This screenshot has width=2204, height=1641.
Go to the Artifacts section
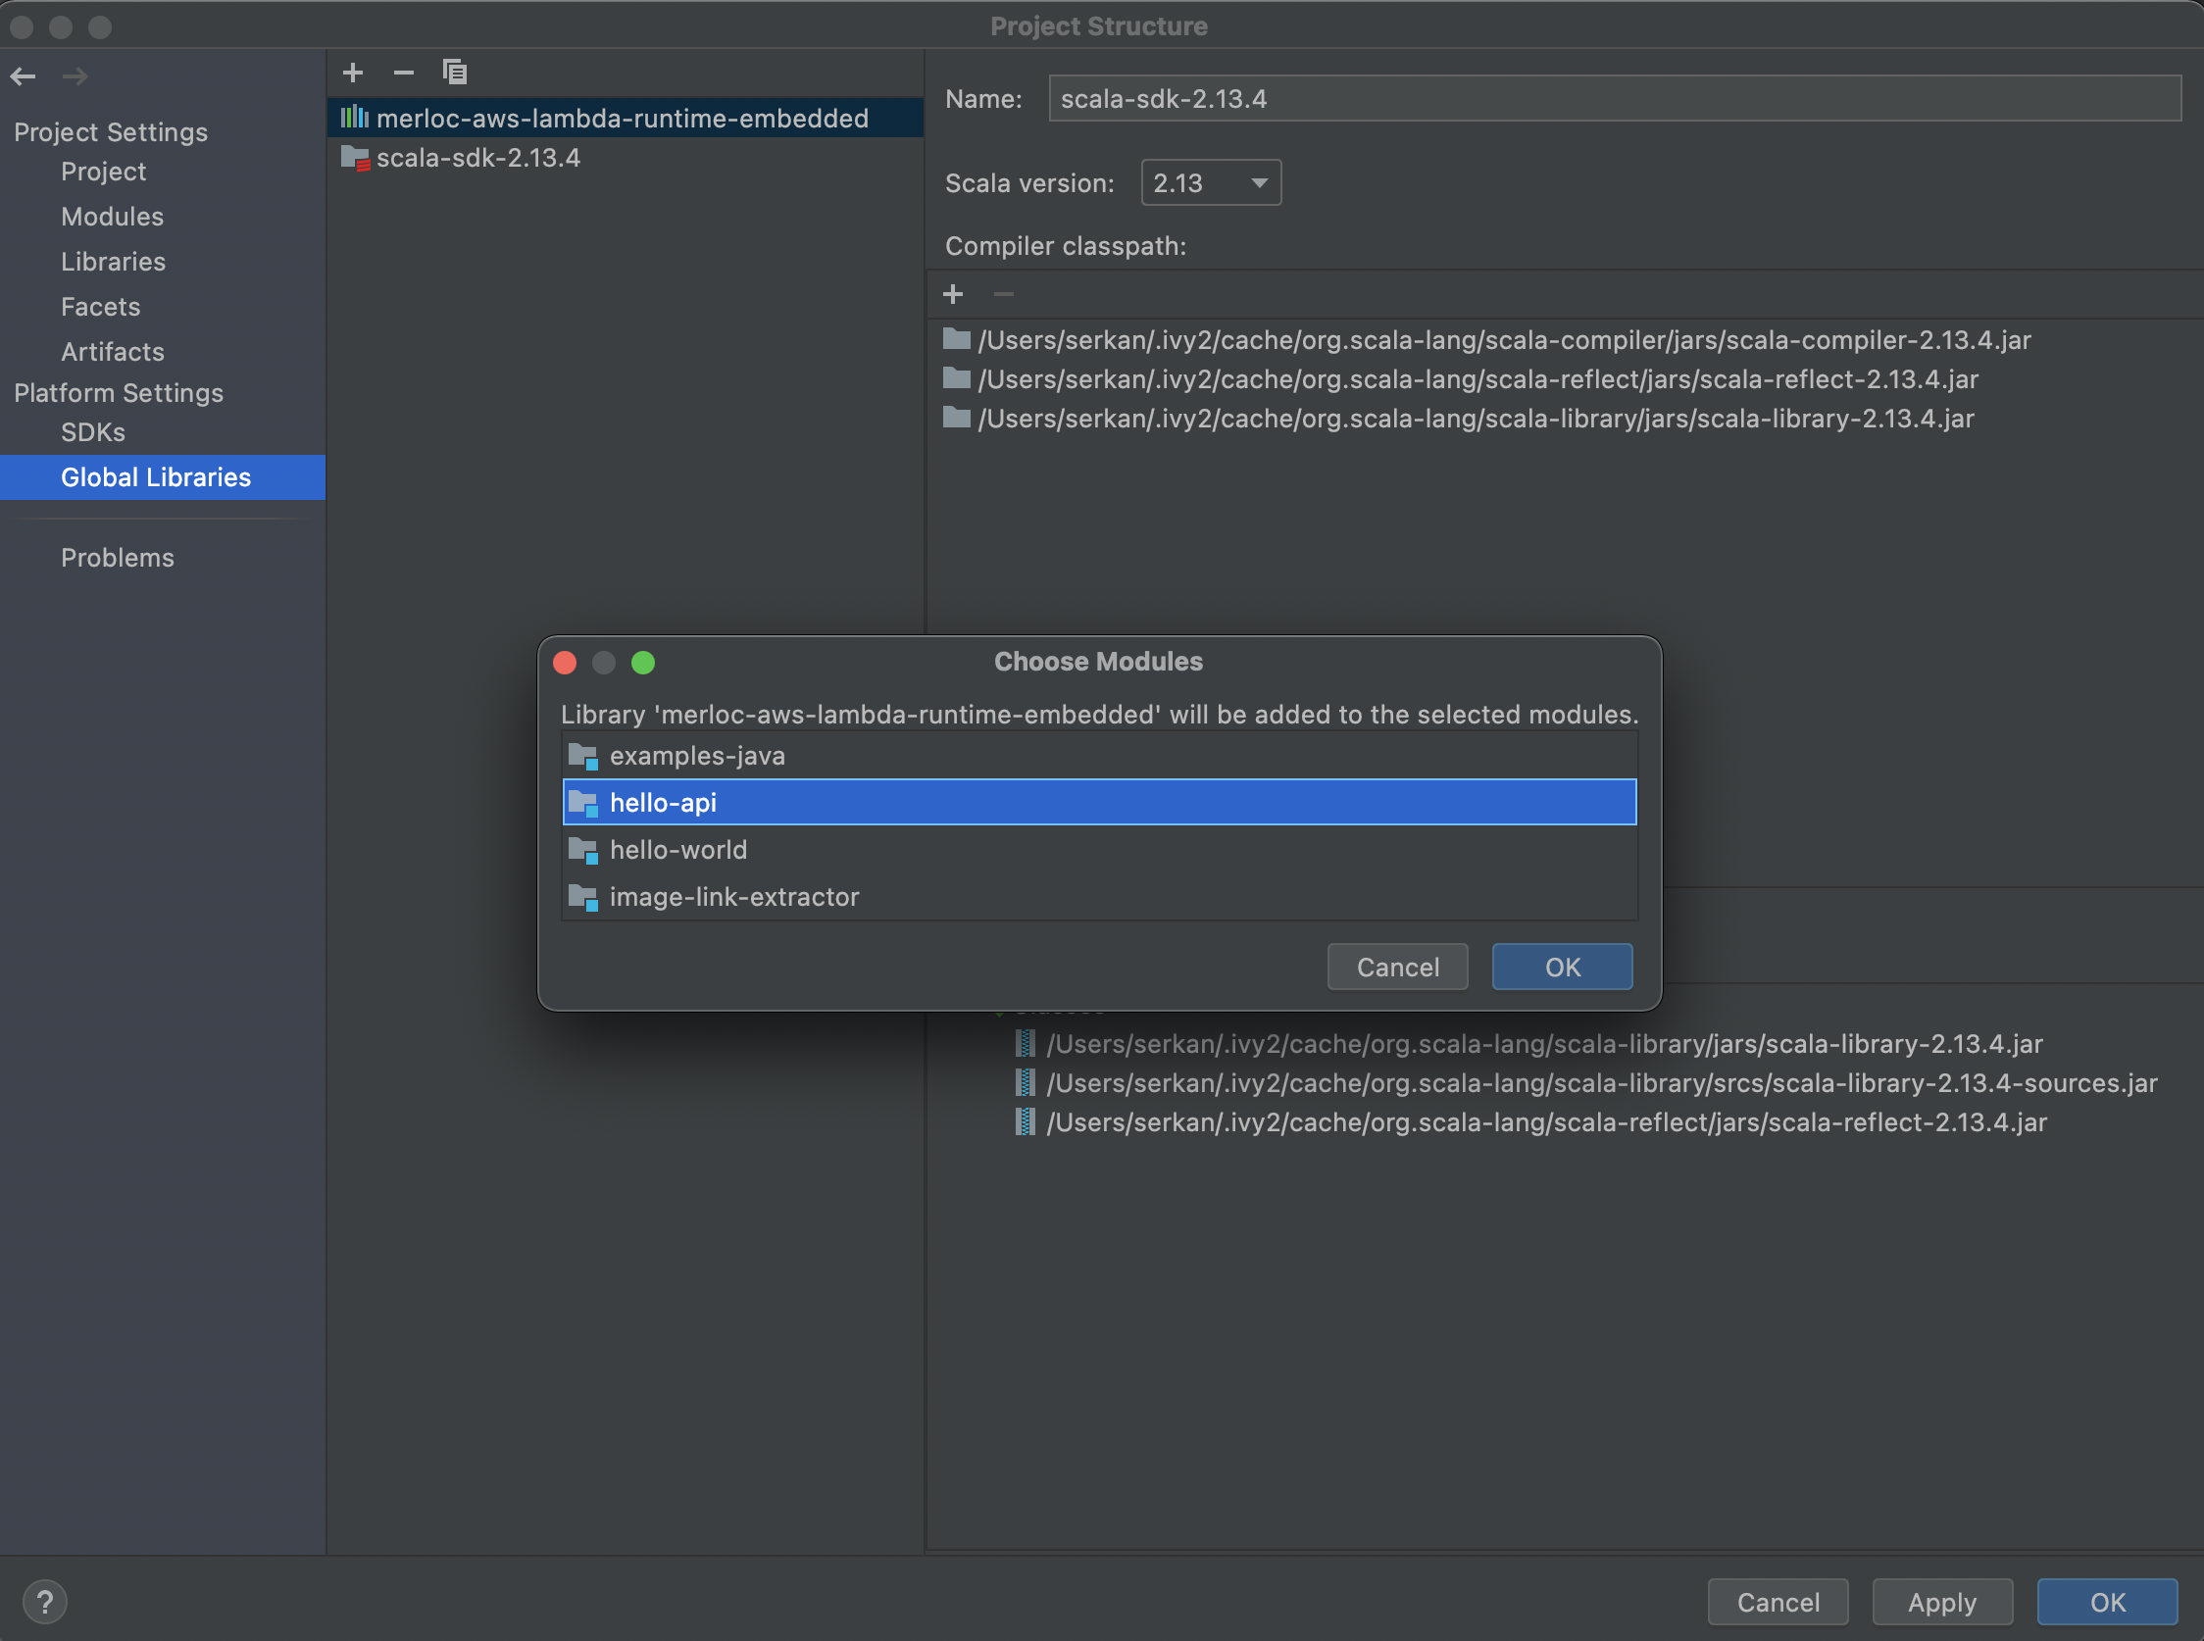click(x=112, y=352)
